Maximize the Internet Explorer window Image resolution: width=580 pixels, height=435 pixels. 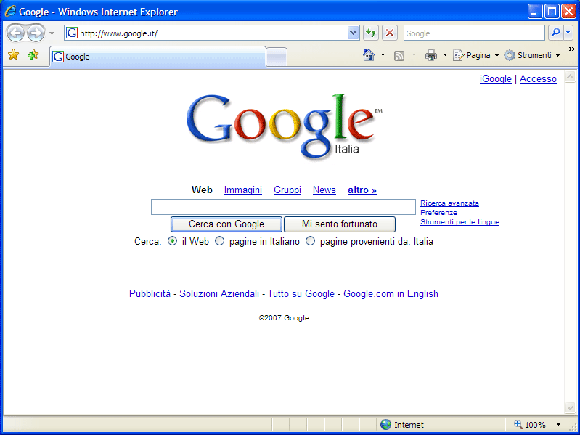click(552, 12)
